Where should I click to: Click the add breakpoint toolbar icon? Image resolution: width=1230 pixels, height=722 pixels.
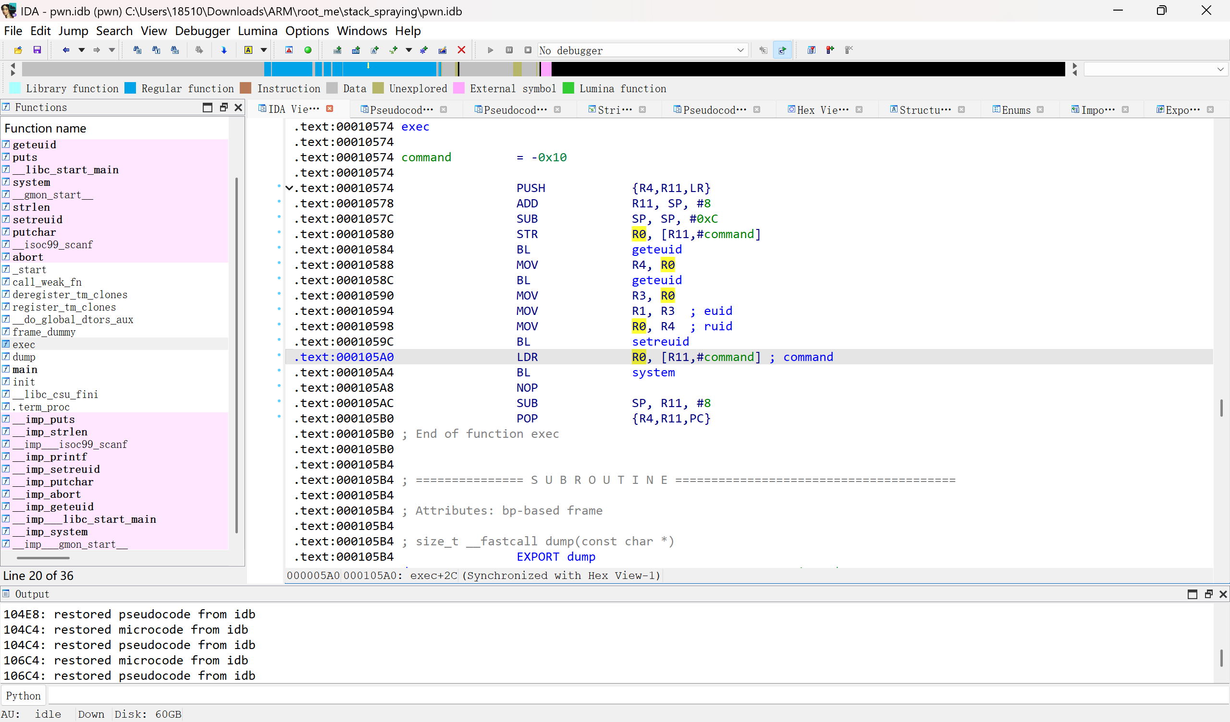point(830,50)
